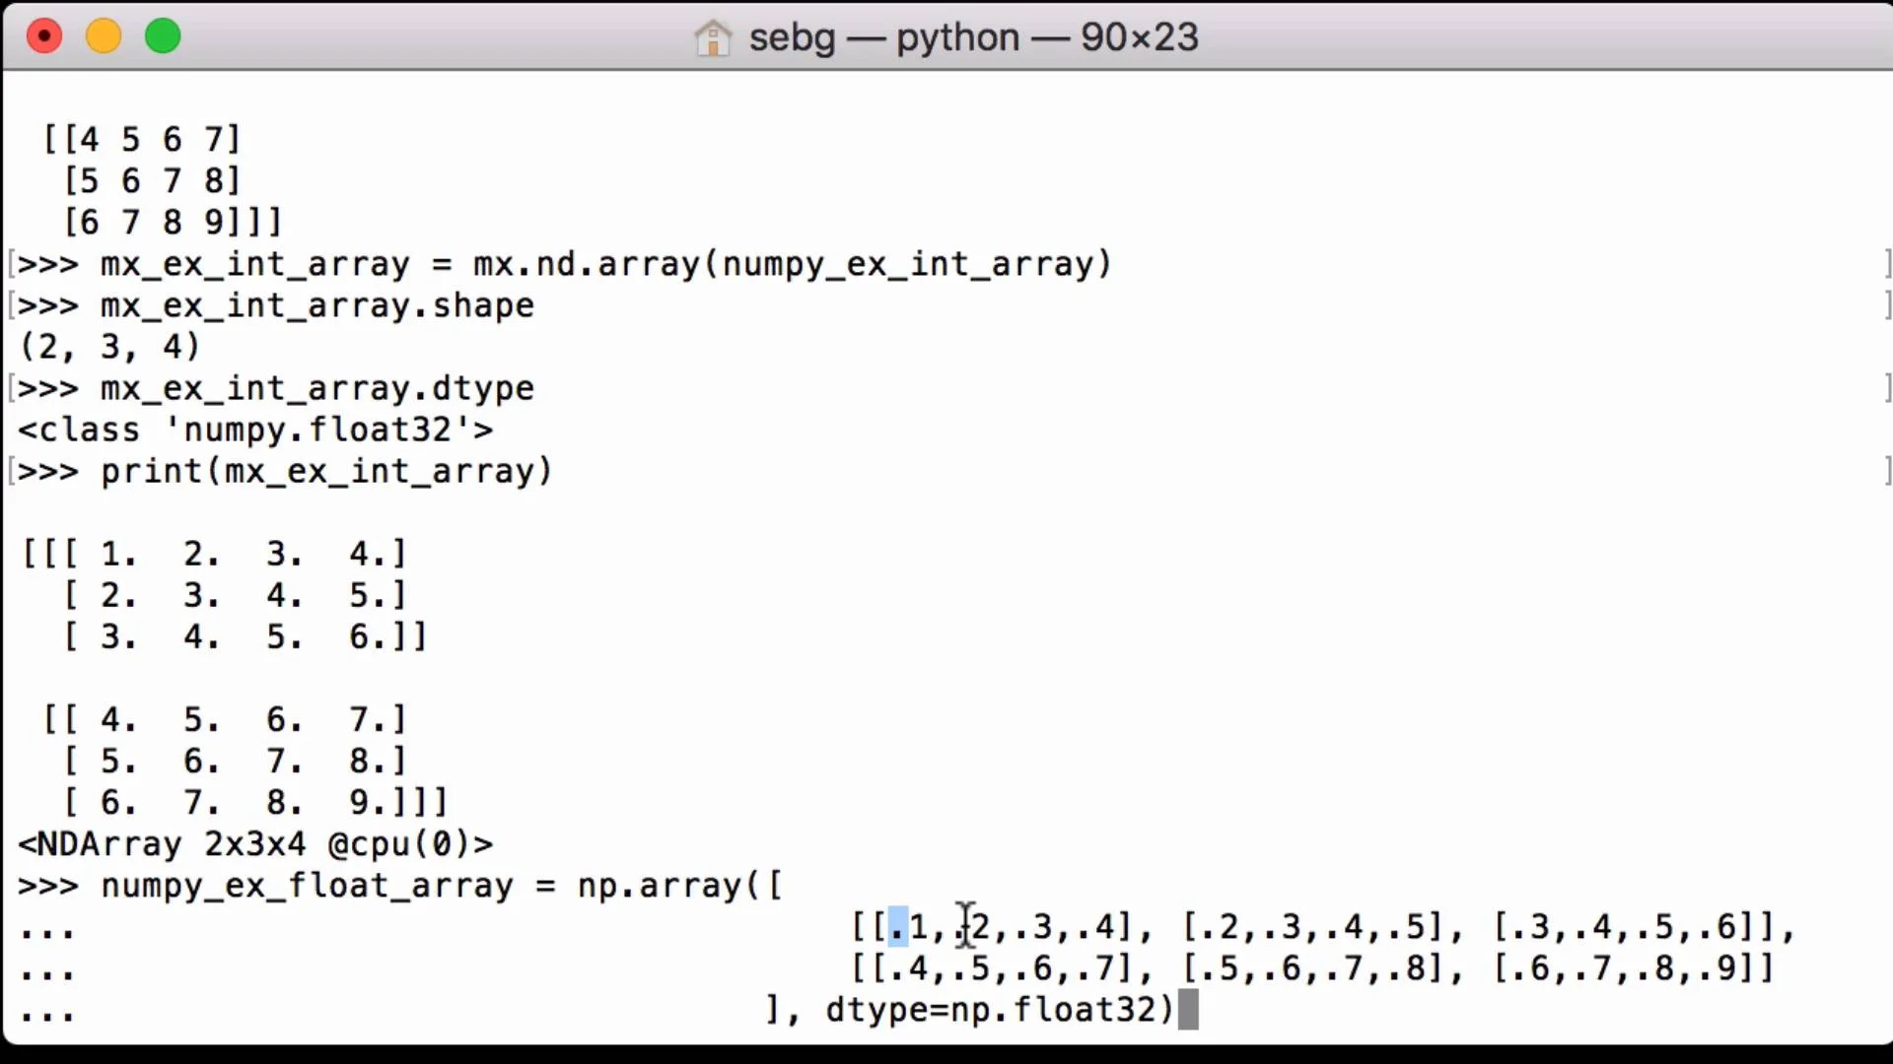Click the dtype=np.float32 argument text

(999, 1010)
